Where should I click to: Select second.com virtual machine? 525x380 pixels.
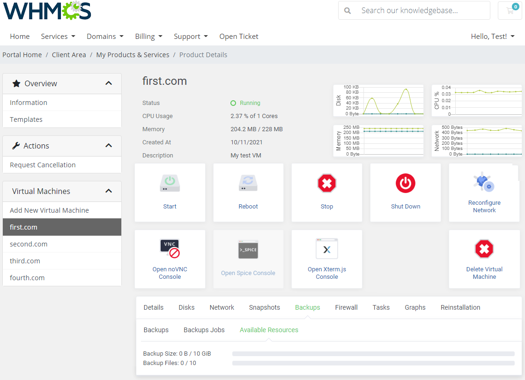click(62, 244)
